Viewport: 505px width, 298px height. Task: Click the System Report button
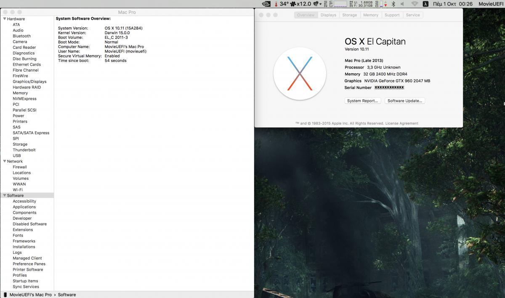pyautogui.click(x=363, y=101)
